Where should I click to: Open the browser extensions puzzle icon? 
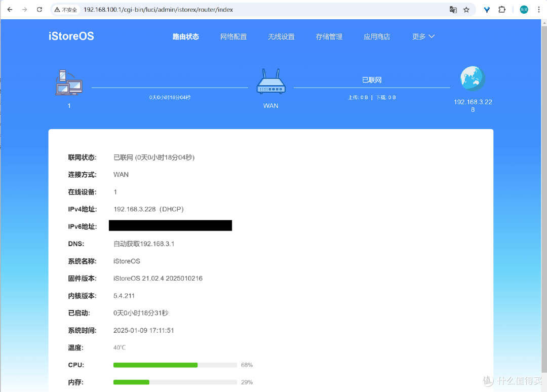coord(501,9)
